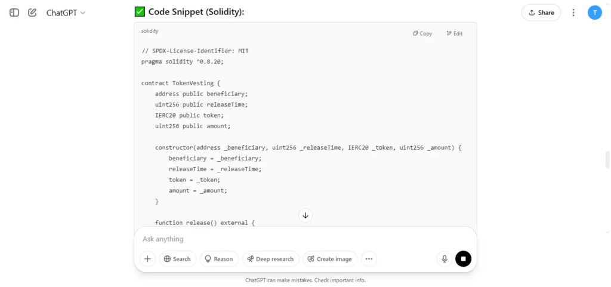Edit the Solidity code block
This screenshot has height=287, width=611.
click(x=454, y=33)
